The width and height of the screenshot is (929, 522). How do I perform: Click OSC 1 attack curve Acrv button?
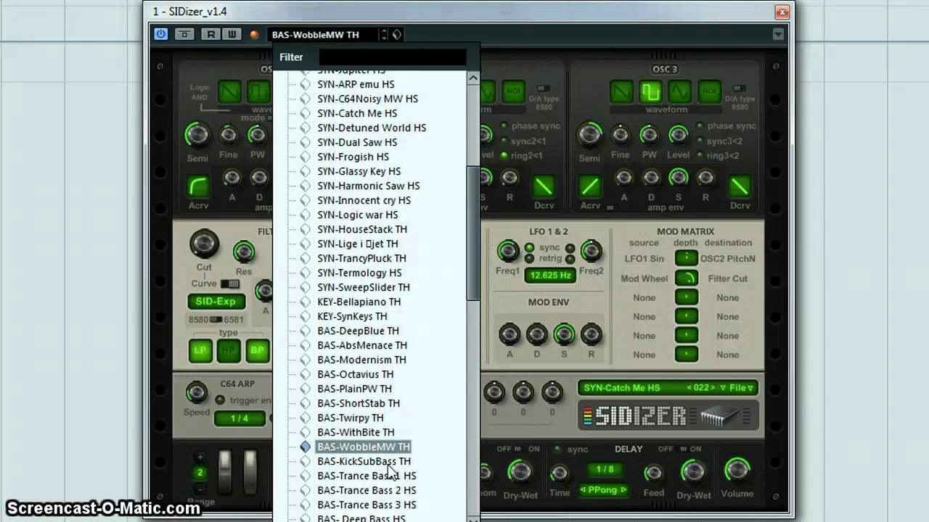(198, 186)
